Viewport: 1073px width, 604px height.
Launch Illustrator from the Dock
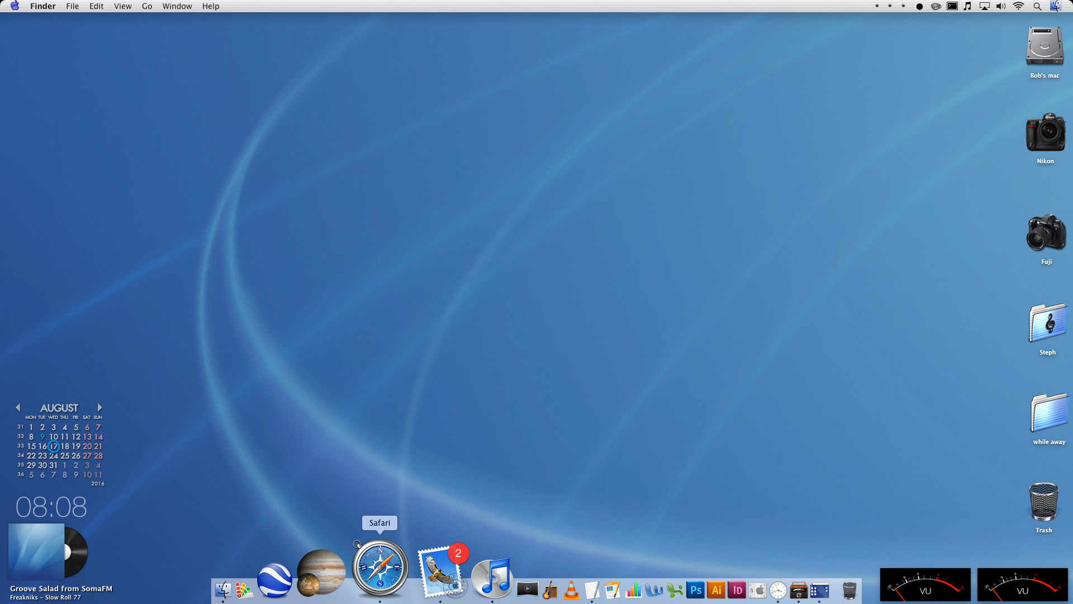(716, 590)
